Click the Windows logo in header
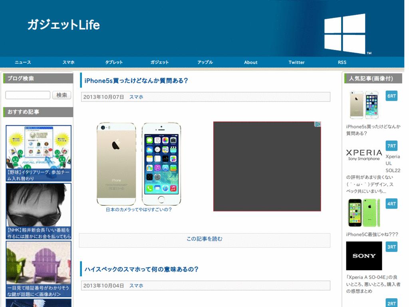The width and height of the screenshot is (409, 307). pos(345,34)
